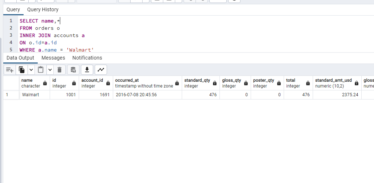Click the lock icon in standard_amt_usd column
Viewport: 374px width, 183px height.
(357, 83)
